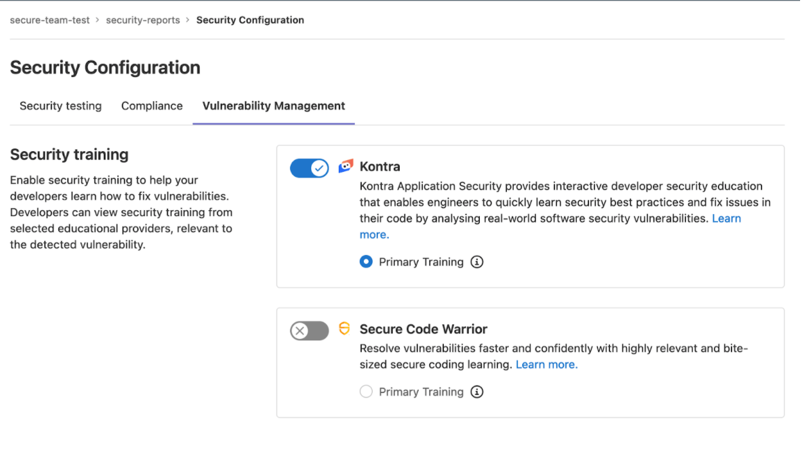Click the Security Configuration breadcrumb entry
The image size is (802, 450).
(x=250, y=20)
